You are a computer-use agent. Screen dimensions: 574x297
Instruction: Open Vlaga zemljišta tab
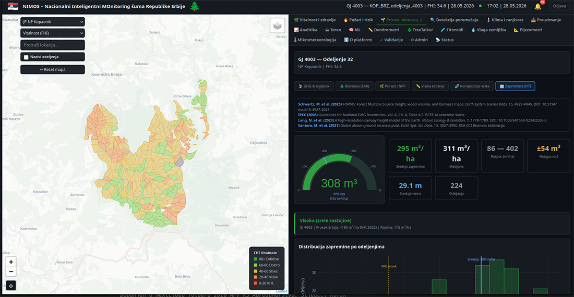tap(489, 30)
